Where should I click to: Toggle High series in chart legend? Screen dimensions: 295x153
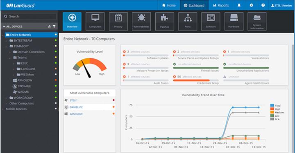tap(275, 109)
